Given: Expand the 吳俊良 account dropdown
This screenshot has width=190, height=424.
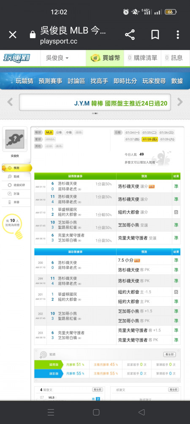Looking at the screenshot, I should [x=57, y=58].
